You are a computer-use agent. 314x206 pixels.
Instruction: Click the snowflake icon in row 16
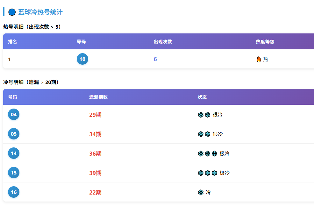[x=201, y=192]
